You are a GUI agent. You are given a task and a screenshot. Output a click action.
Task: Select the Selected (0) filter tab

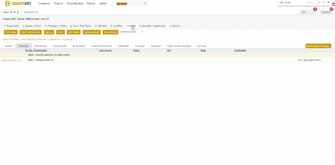coord(41,46)
